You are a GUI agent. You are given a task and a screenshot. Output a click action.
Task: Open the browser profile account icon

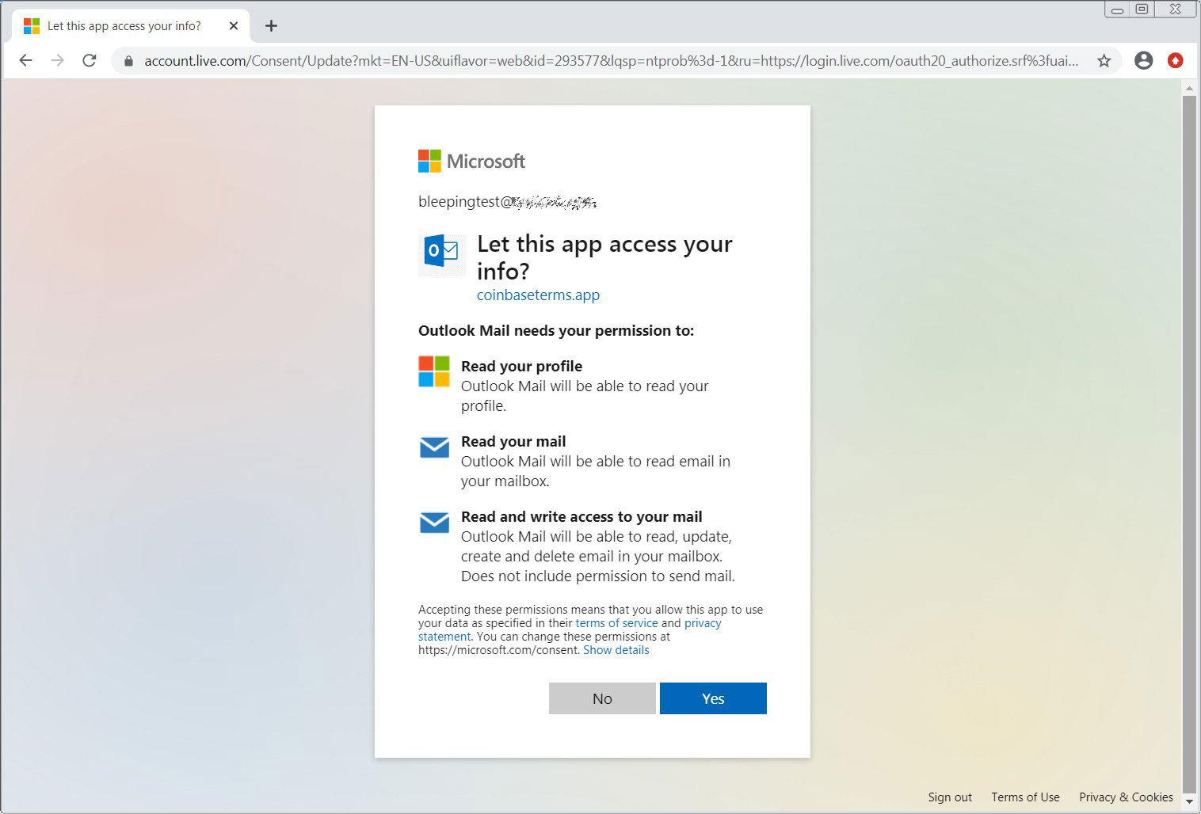click(1143, 60)
